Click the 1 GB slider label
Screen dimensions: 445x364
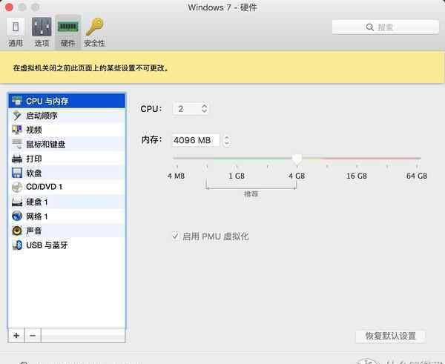point(237,176)
